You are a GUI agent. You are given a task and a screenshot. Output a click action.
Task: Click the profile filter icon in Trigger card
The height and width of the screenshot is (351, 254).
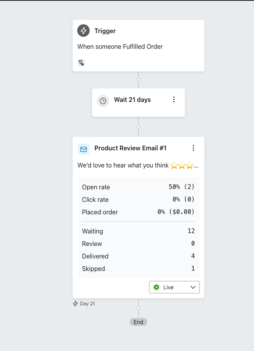click(x=81, y=62)
